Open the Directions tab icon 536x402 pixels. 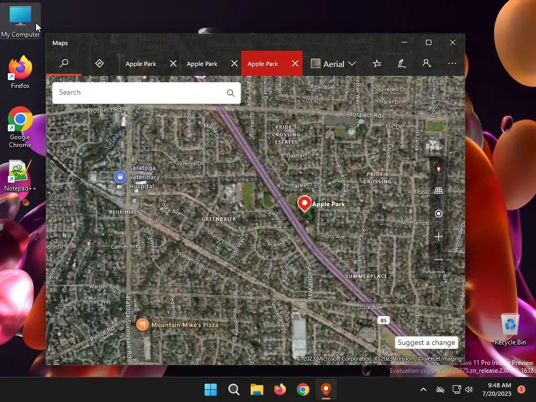tap(99, 63)
